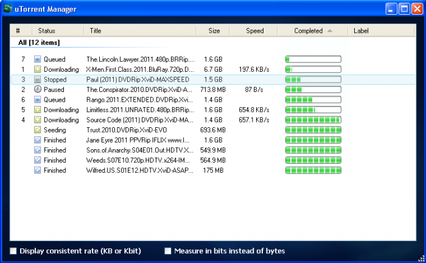Image resolution: width=426 pixels, height=263 pixels.
Task: Click the 549.9 MB size cell
Action: point(213,150)
